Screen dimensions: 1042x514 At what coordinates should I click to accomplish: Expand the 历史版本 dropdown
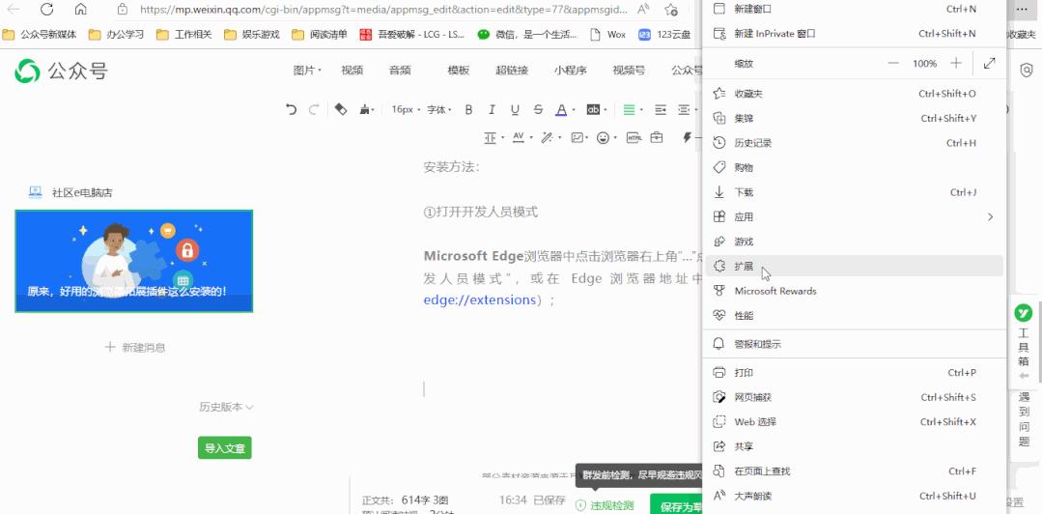point(227,407)
